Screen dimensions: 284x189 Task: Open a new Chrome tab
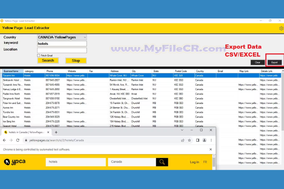(56, 132)
